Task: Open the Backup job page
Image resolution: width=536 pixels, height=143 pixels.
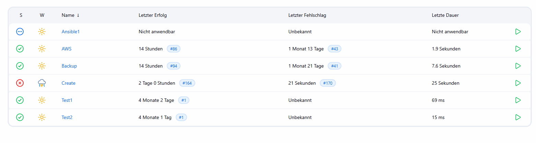Action: [x=69, y=66]
